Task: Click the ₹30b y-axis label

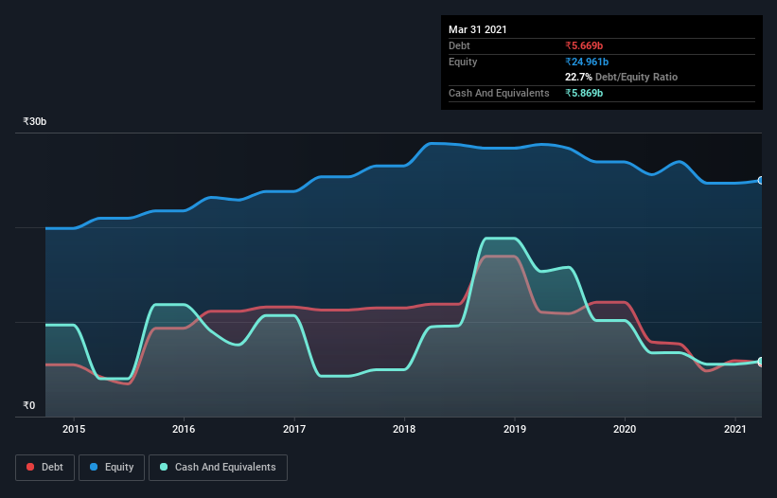Action: pyautogui.click(x=35, y=121)
